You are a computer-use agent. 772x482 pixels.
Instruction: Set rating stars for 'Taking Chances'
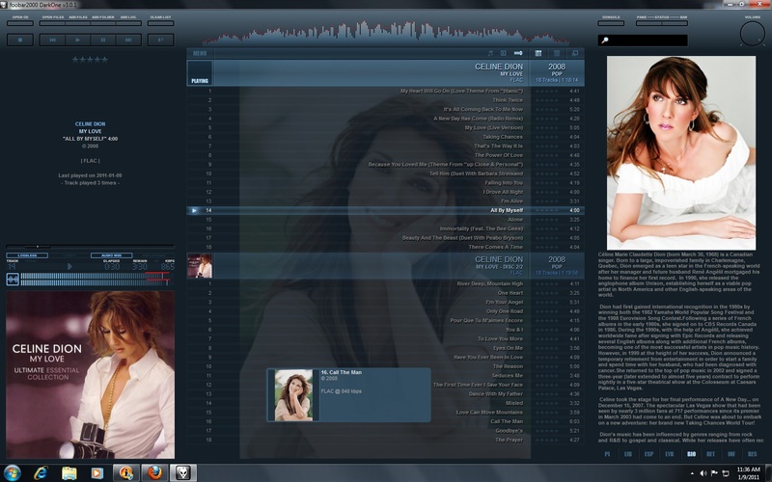(546, 137)
